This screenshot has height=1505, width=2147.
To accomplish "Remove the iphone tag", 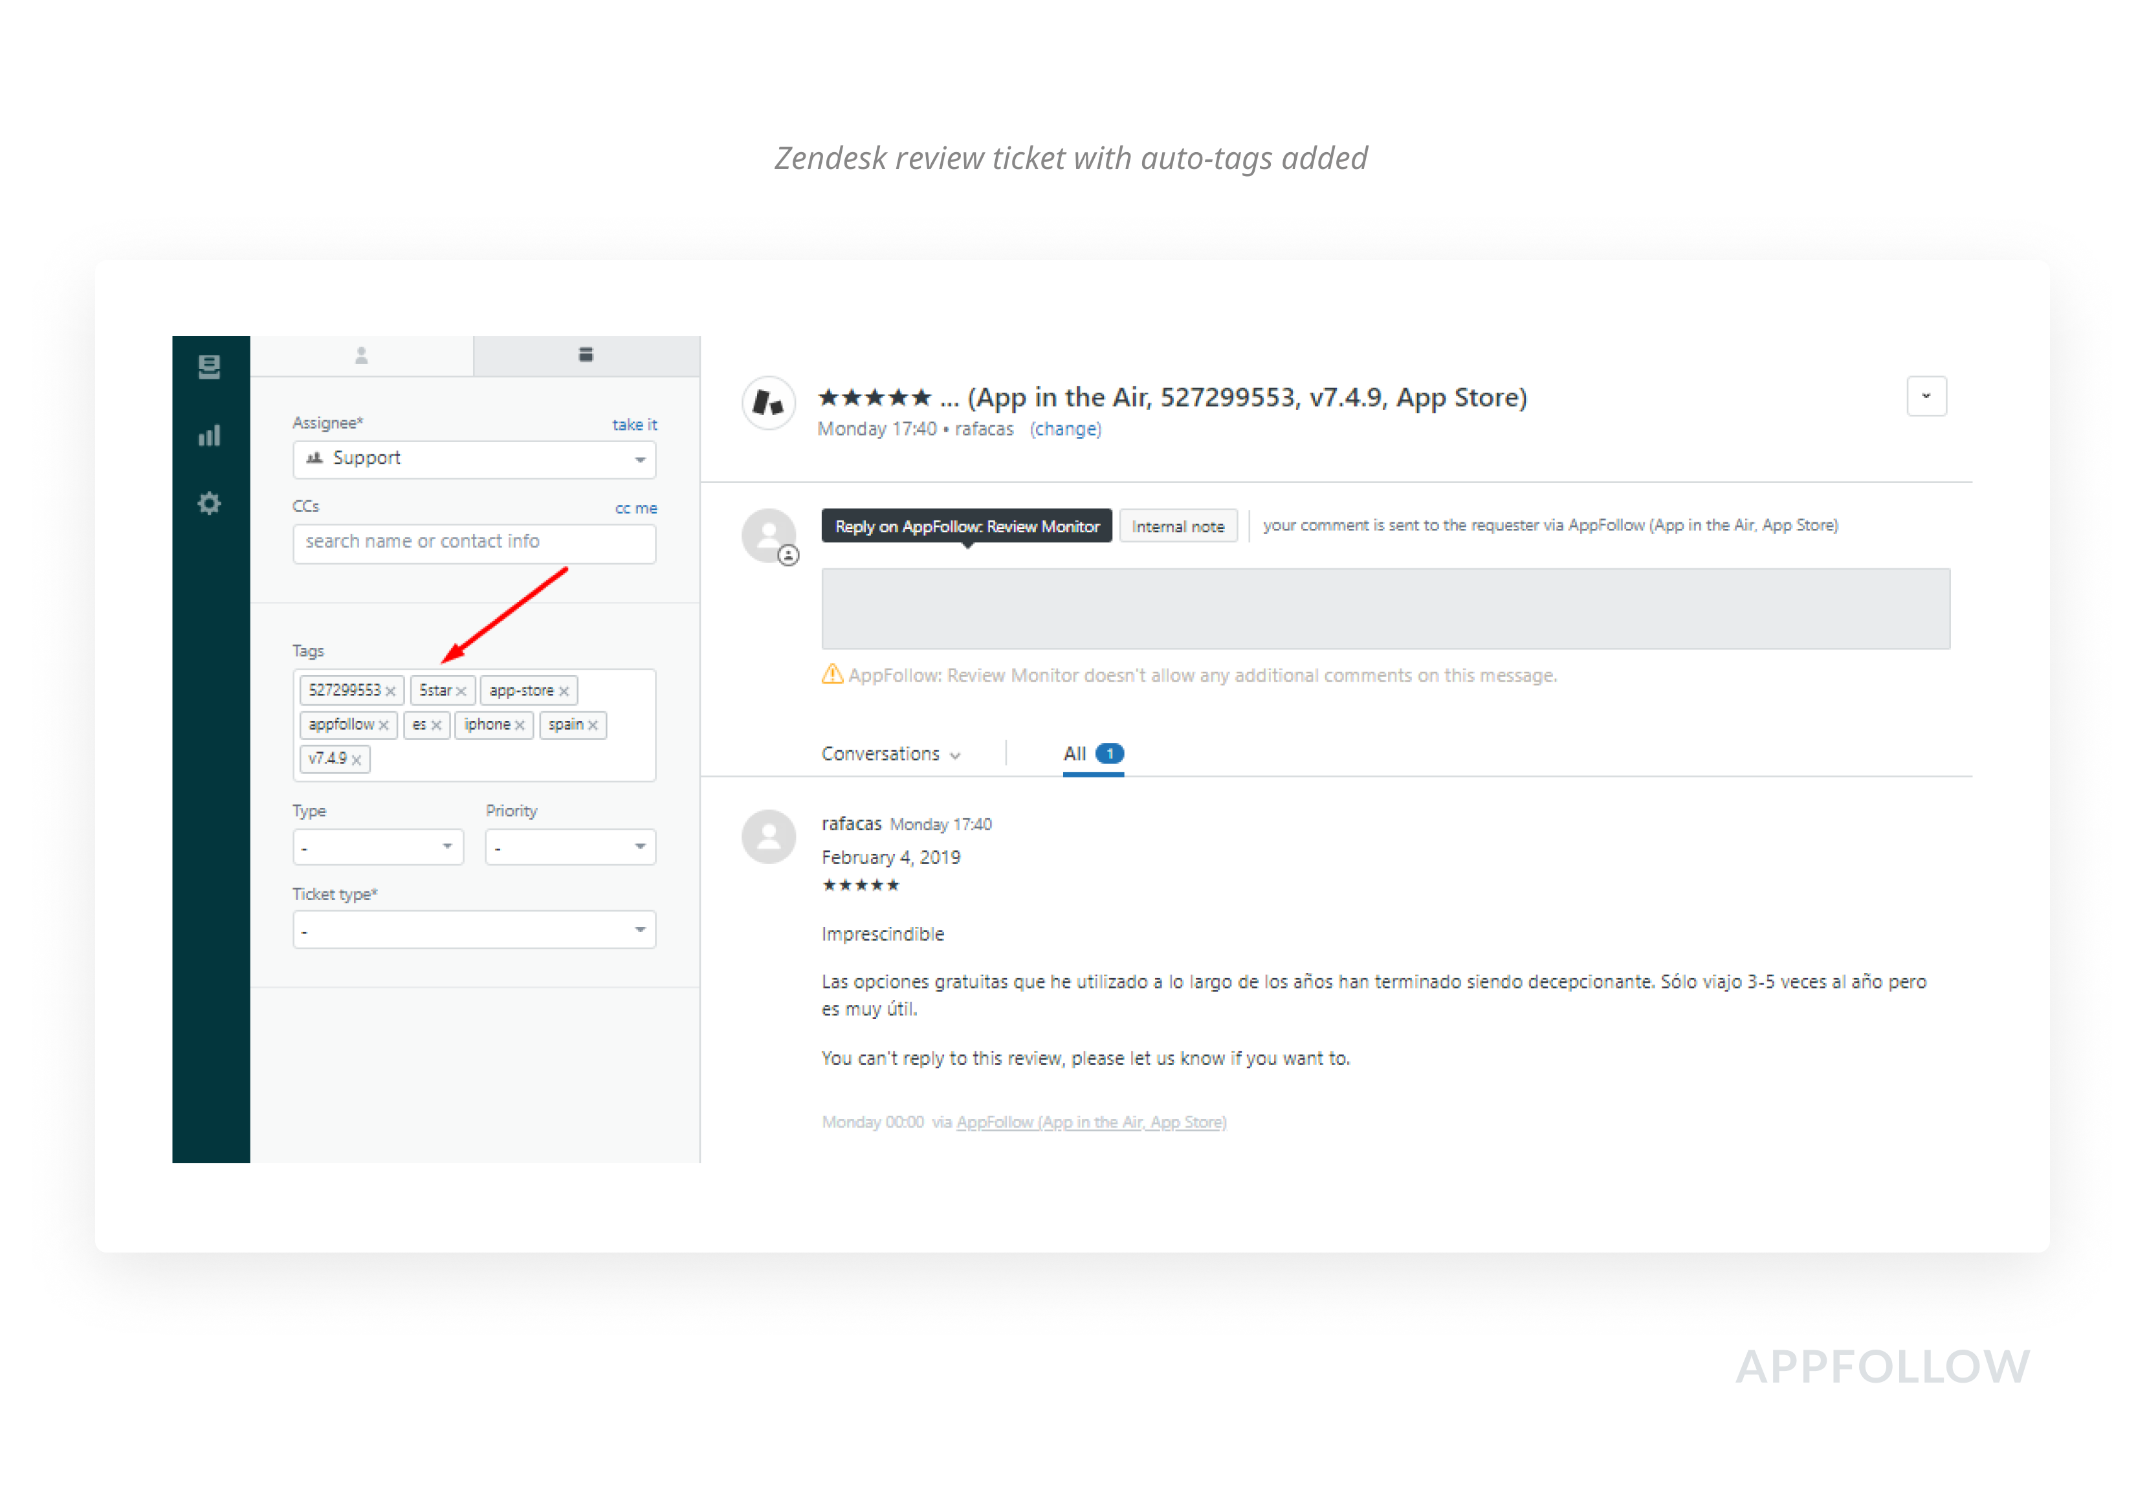I will [x=520, y=725].
